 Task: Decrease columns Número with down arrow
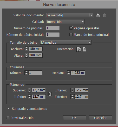[x=26, y=74]
